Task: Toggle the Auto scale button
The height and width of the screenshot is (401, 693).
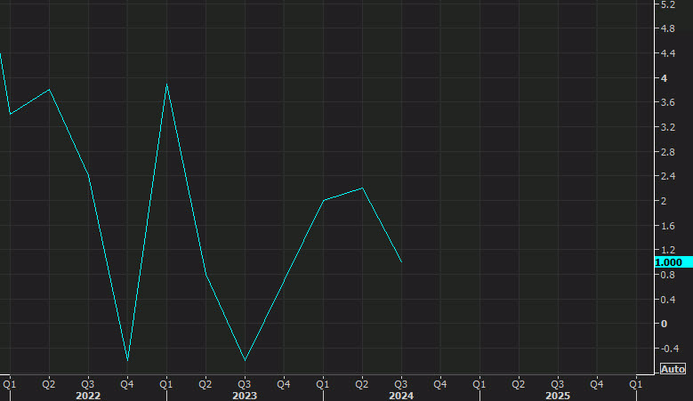Action: click(x=673, y=369)
